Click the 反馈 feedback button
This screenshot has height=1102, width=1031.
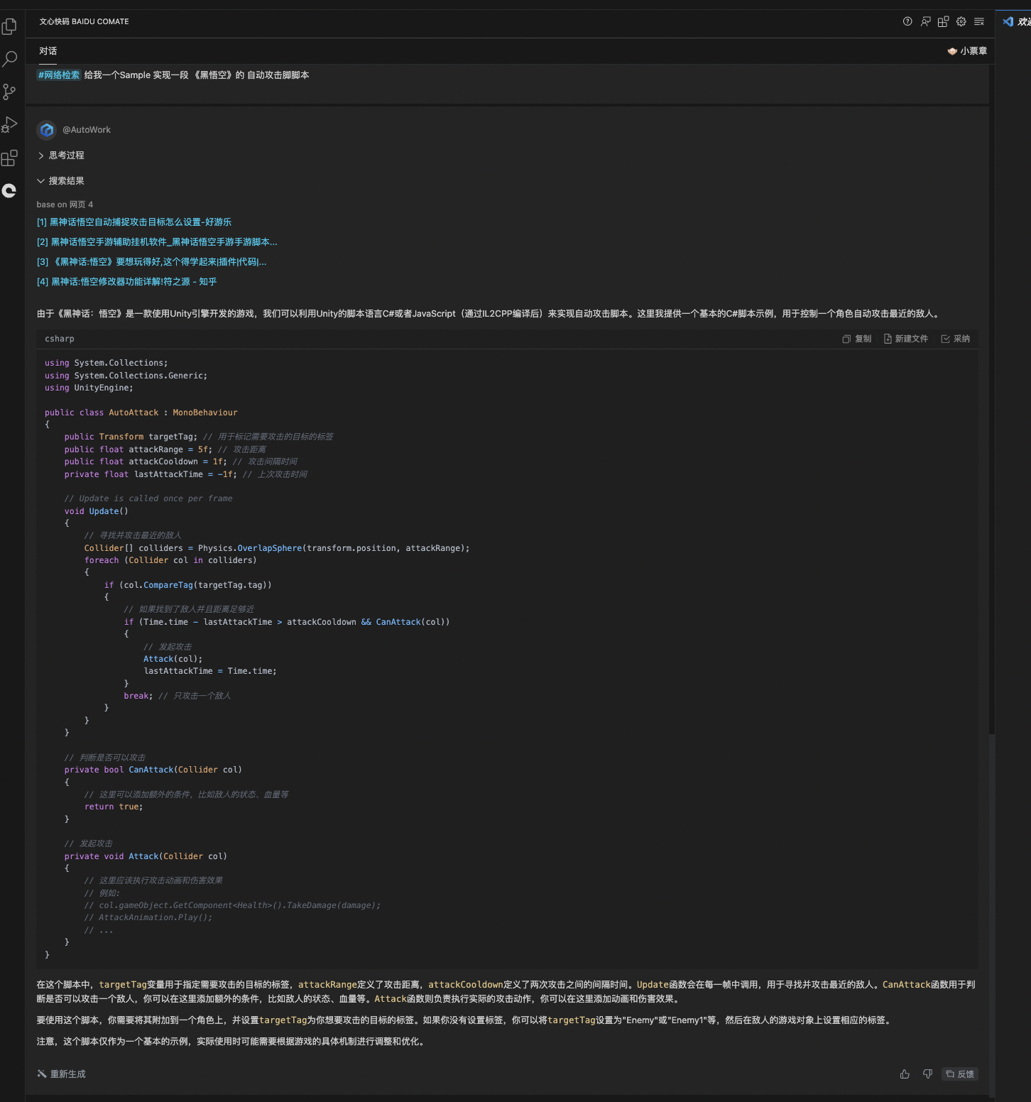tap(960, 1074)
